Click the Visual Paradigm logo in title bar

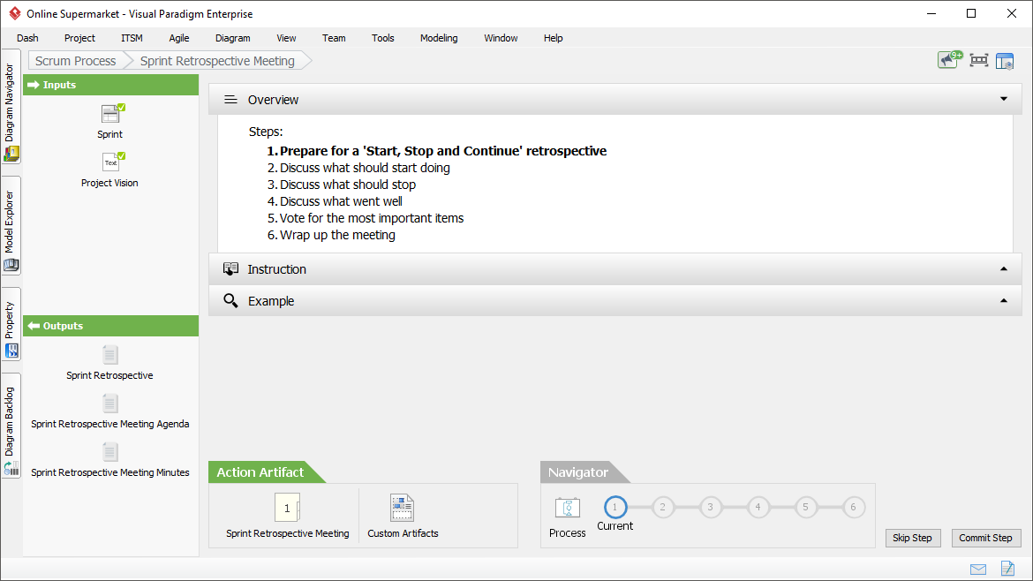(14, 13)
